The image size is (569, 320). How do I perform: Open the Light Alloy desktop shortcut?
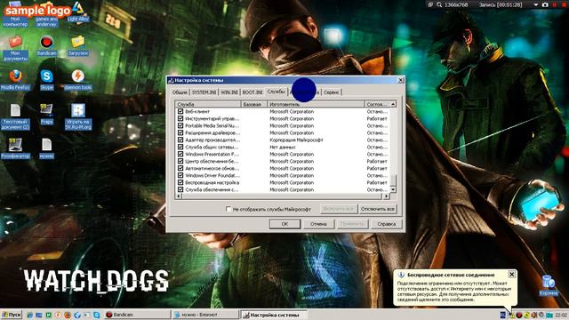click(x=77, y=12)
